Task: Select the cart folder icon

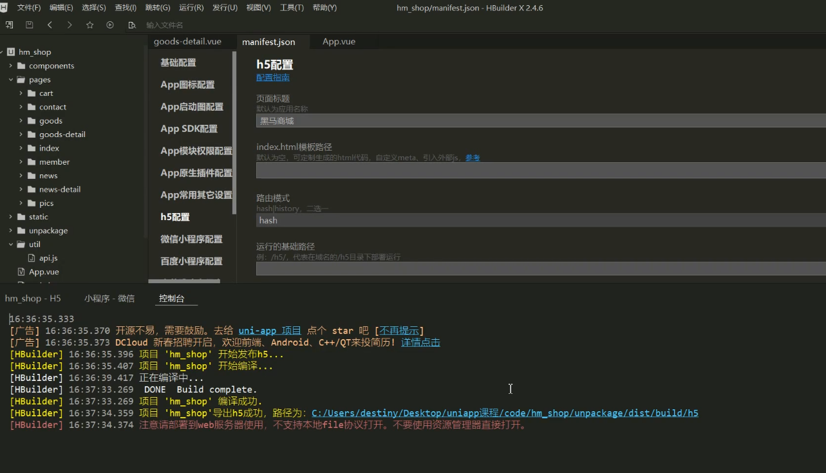Action: [32, 93]
